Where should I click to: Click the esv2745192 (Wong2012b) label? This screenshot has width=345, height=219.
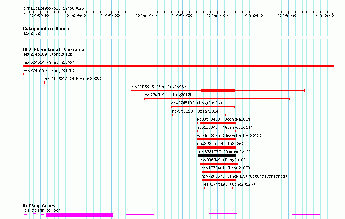[x=197, y=103]
